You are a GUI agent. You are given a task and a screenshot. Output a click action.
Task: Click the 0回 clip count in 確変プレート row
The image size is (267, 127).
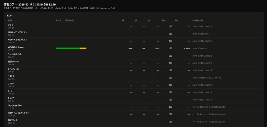[x=170, y=122]
